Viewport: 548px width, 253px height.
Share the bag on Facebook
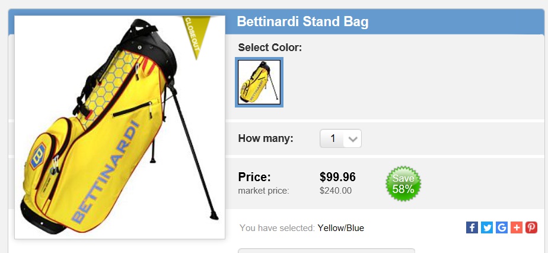click(472, 227)
